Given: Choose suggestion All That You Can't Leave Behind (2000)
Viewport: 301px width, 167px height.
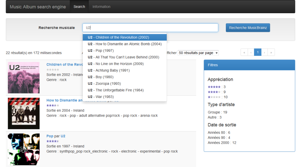Looking at the screenshot, I should click(125, 57).
